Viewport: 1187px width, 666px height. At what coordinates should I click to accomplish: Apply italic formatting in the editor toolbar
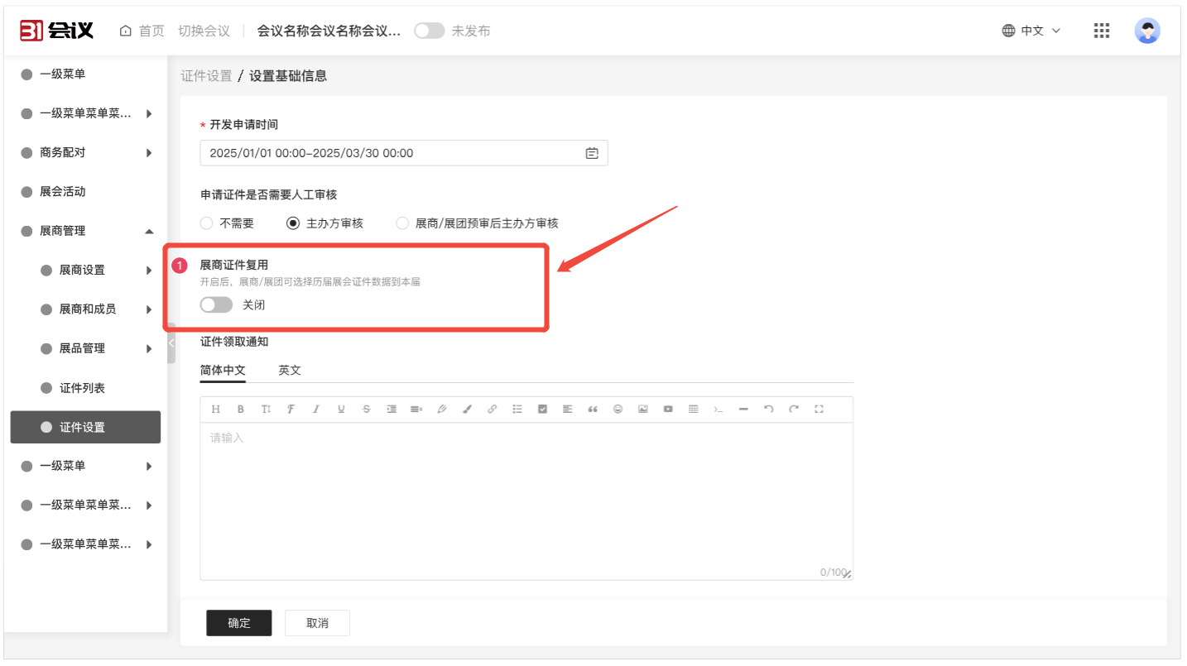[315, 410]
